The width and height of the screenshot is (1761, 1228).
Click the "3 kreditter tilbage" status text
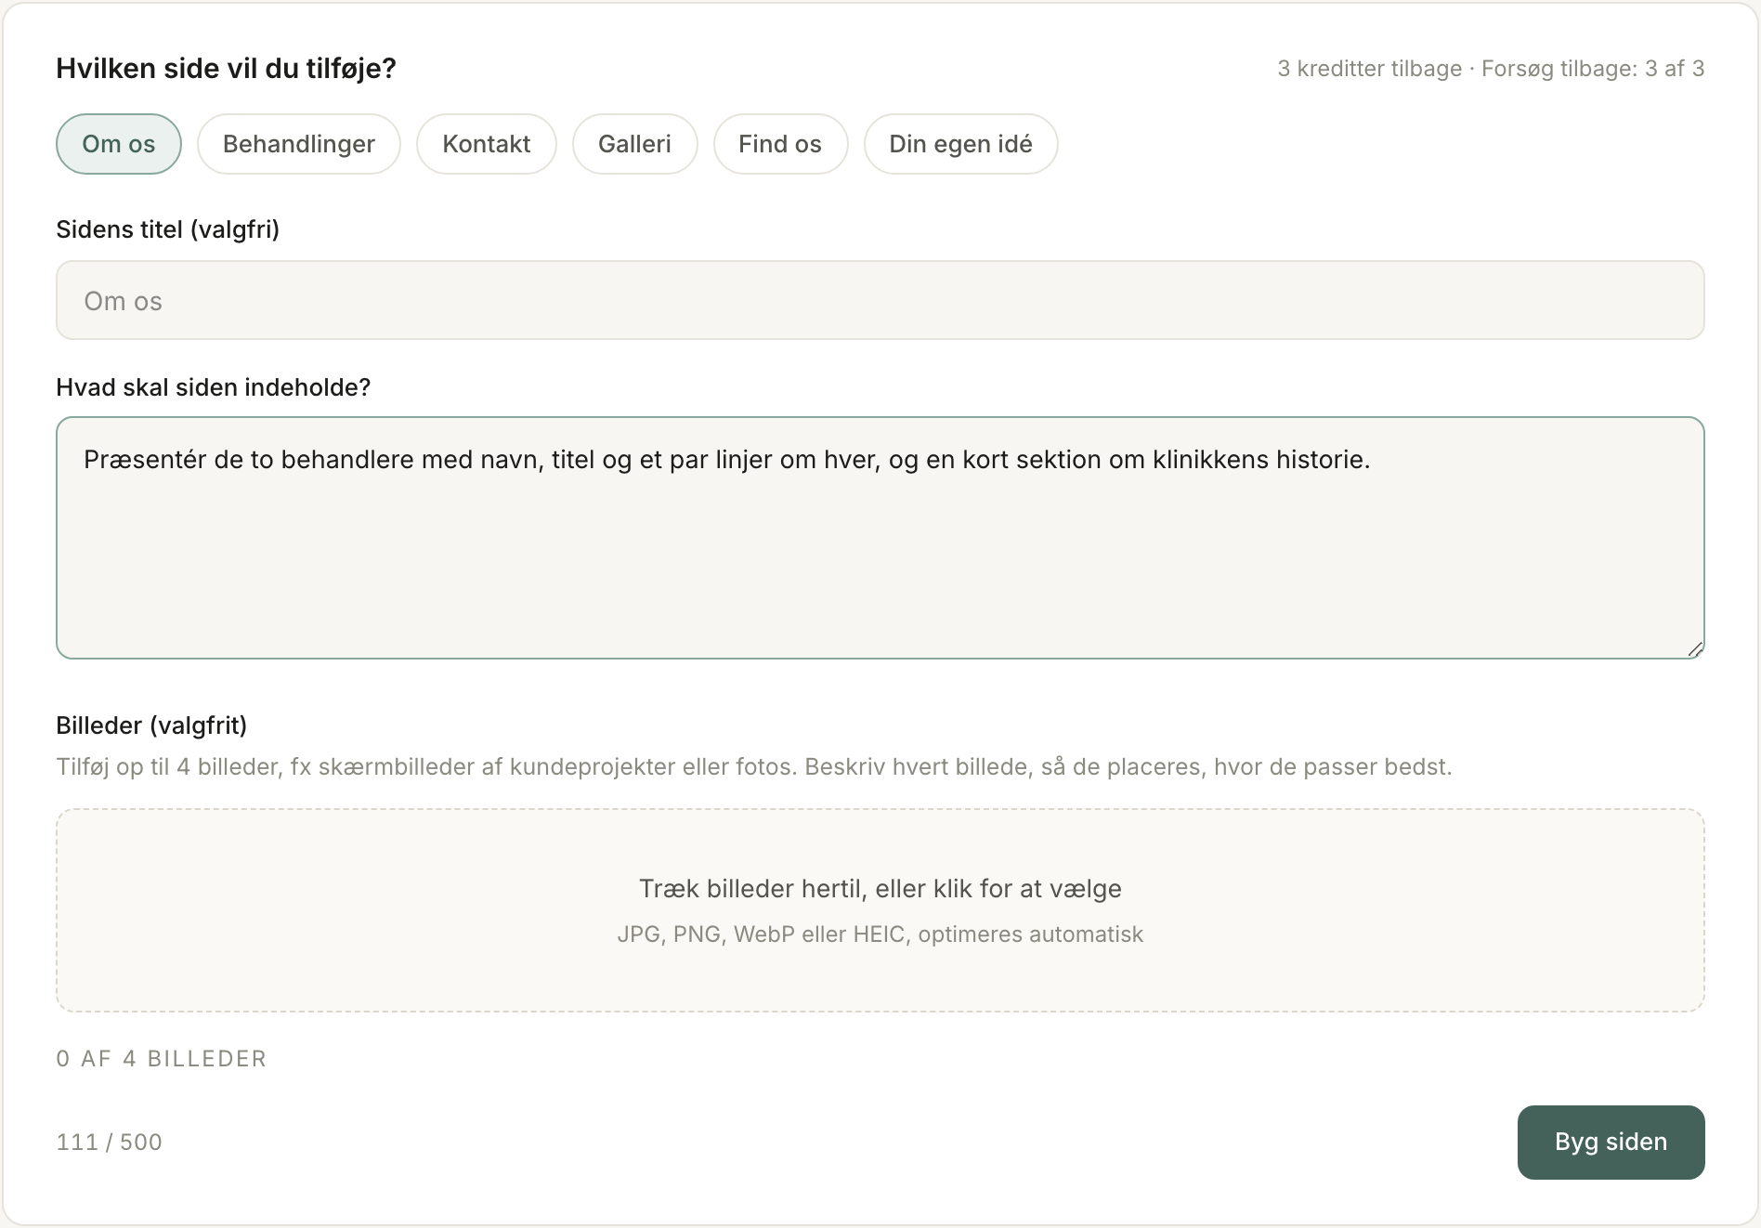coord(1370,69)
